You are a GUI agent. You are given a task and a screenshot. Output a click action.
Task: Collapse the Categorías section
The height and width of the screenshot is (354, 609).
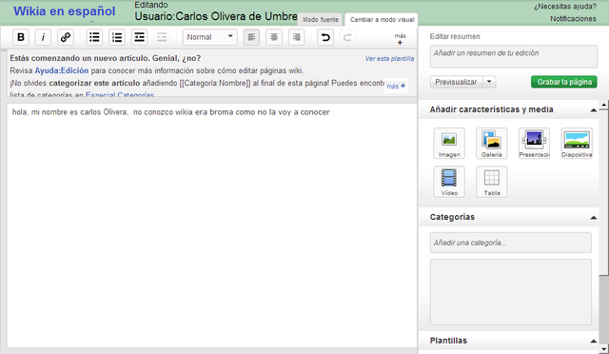click(594, 218)
